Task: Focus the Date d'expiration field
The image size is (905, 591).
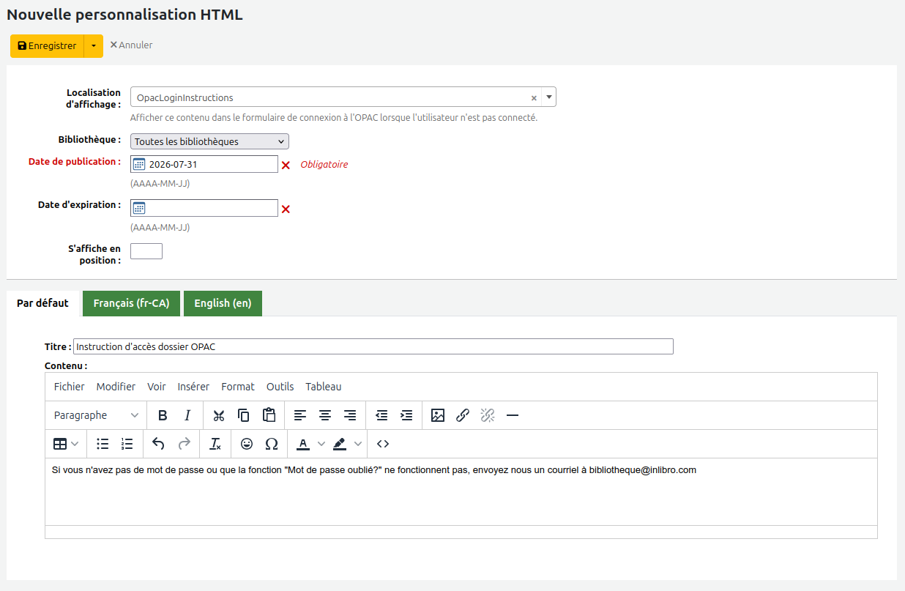Action: (x=204, y=208)
